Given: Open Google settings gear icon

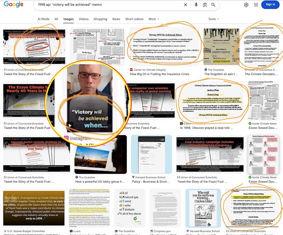Looking at the screenshot, I should click(246, 5).
